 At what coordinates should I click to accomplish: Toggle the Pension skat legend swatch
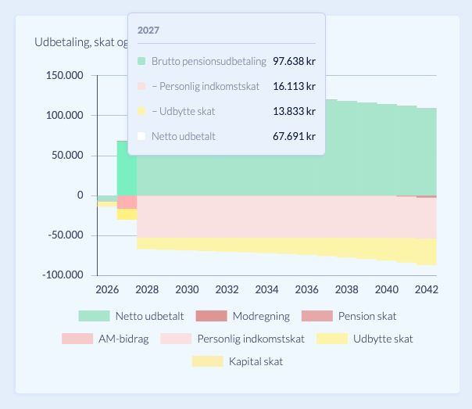[317, 316]
